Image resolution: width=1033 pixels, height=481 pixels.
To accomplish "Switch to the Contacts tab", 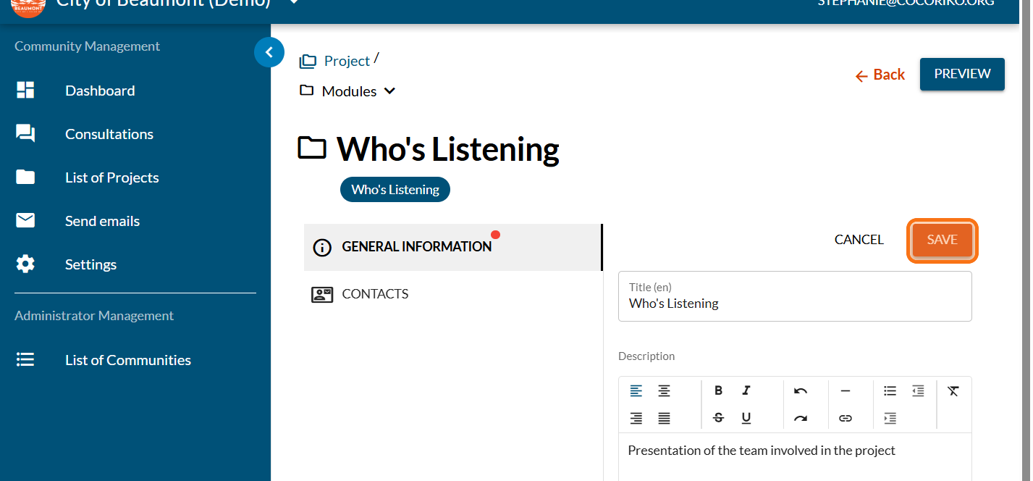I will (x=375, y=294).
